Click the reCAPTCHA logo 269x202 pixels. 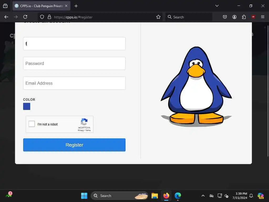coord(84,122)
